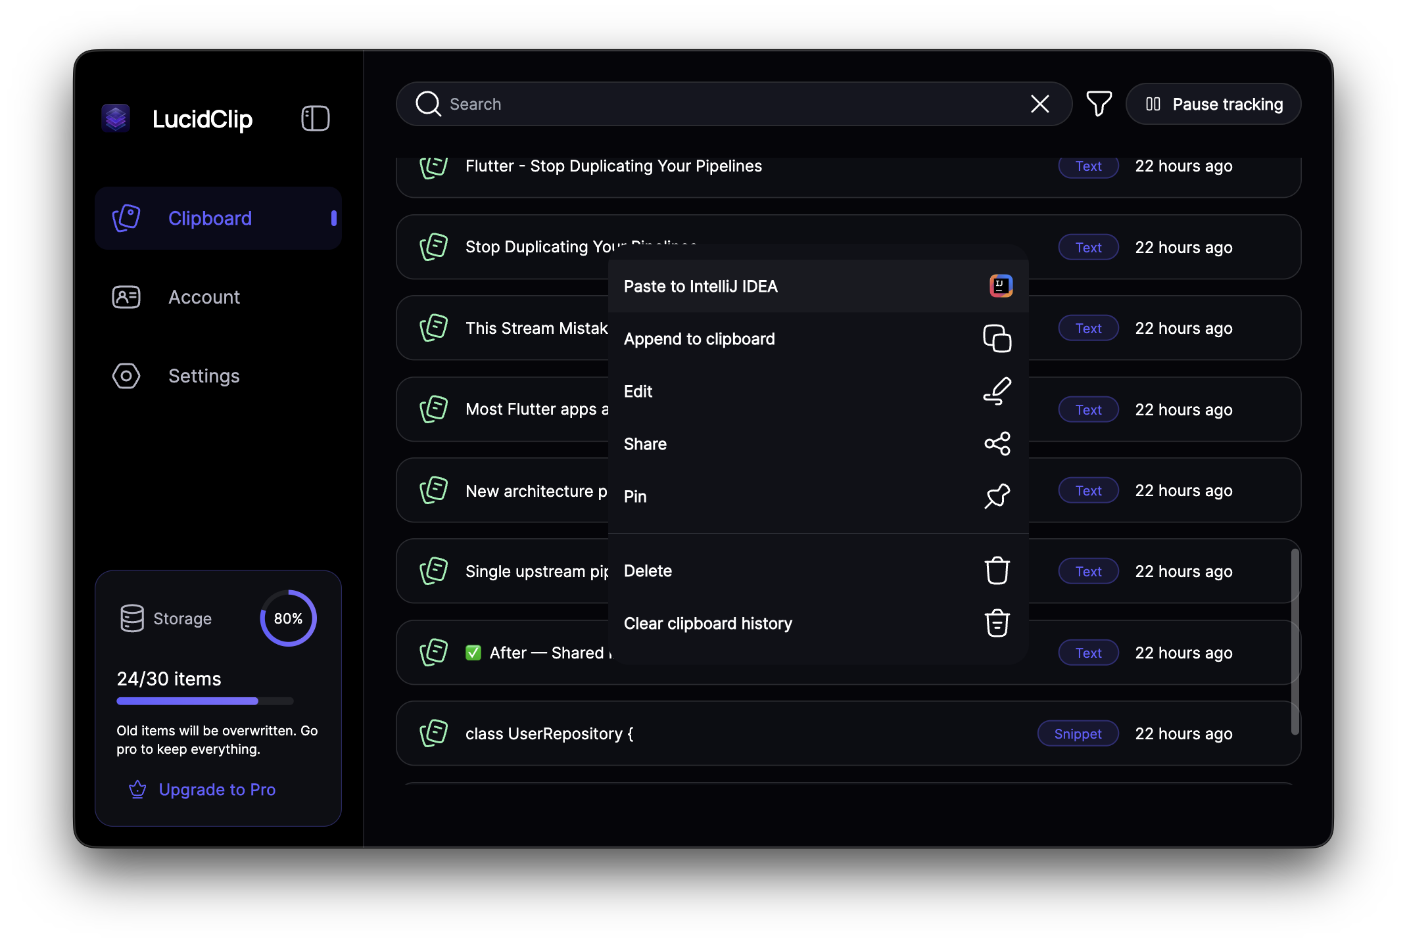
Task: Open the filter icon beside the search bar
Action: click(x=1099, y=103)
